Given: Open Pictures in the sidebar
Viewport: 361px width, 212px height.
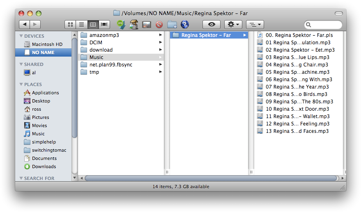Looking at the screenshot, I should 43,117.
